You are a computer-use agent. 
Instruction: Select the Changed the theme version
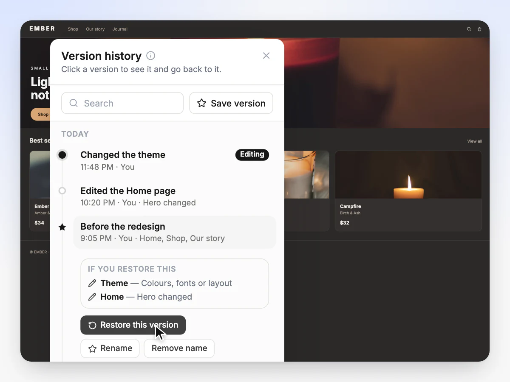tap(175, 161)
